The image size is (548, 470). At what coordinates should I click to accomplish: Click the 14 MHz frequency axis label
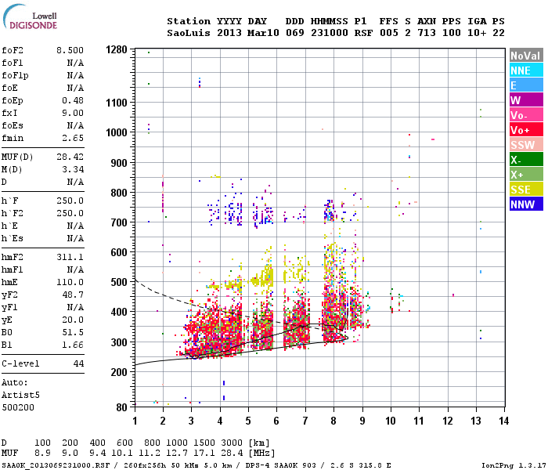(503, 421)
